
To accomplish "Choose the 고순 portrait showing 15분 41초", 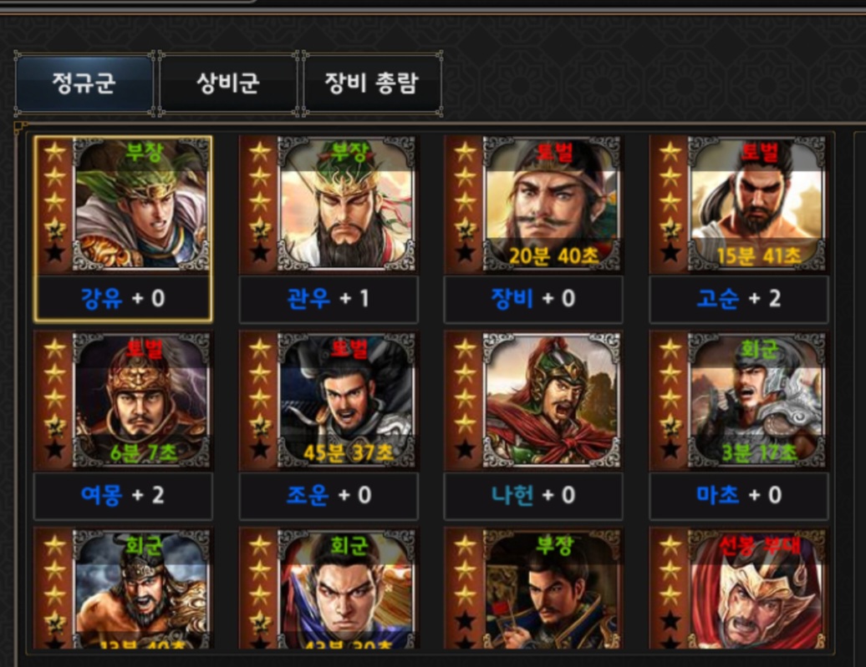I will 757,205.
